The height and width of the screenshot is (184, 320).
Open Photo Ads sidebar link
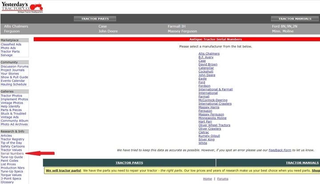8,48
